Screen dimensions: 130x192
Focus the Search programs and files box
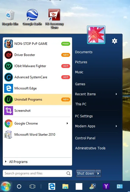[x=37, y=173]
